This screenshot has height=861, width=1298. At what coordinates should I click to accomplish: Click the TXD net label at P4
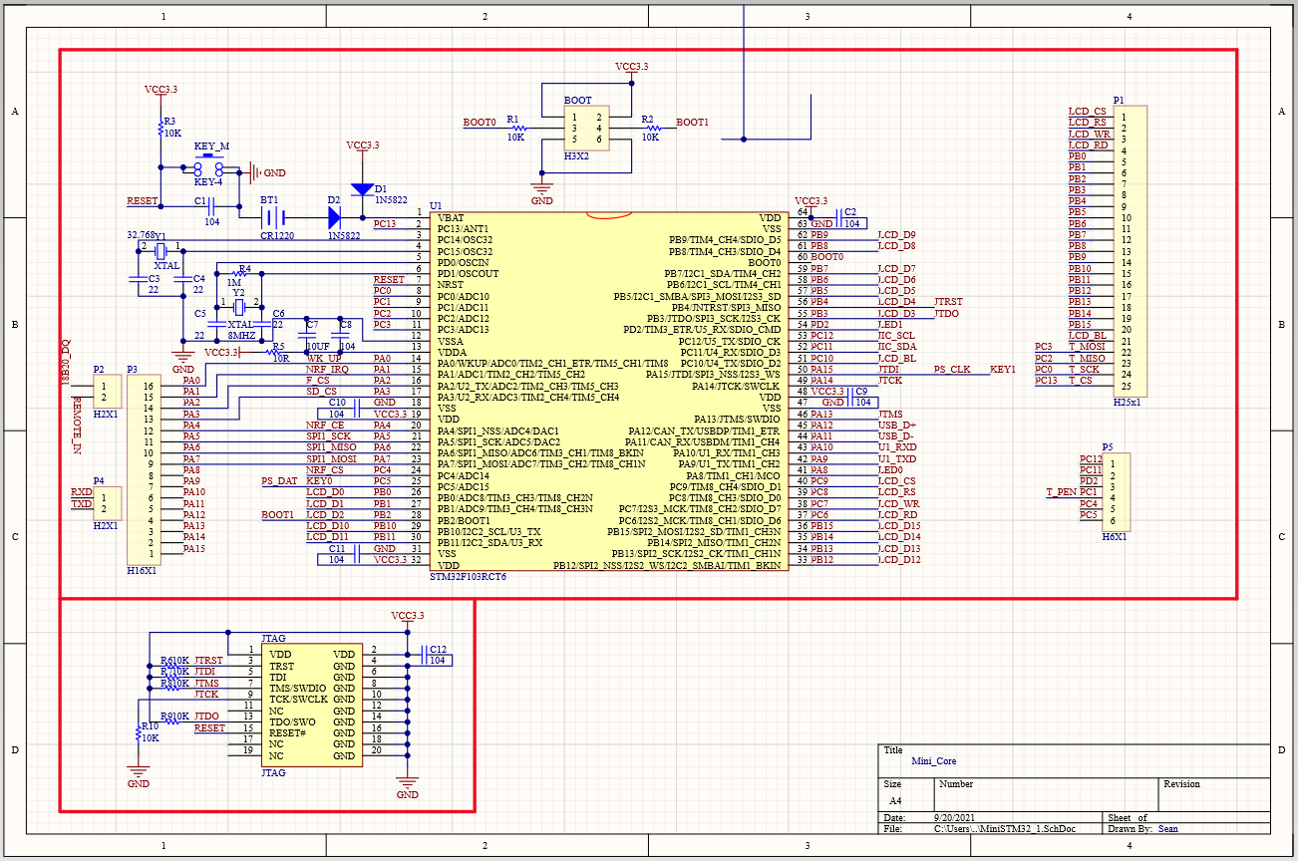point(81,504)
